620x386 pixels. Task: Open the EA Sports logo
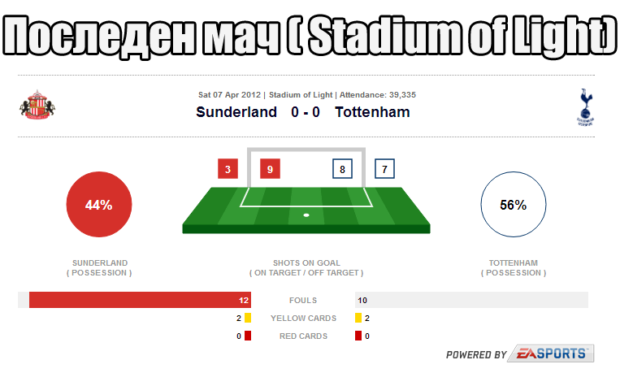551,353
